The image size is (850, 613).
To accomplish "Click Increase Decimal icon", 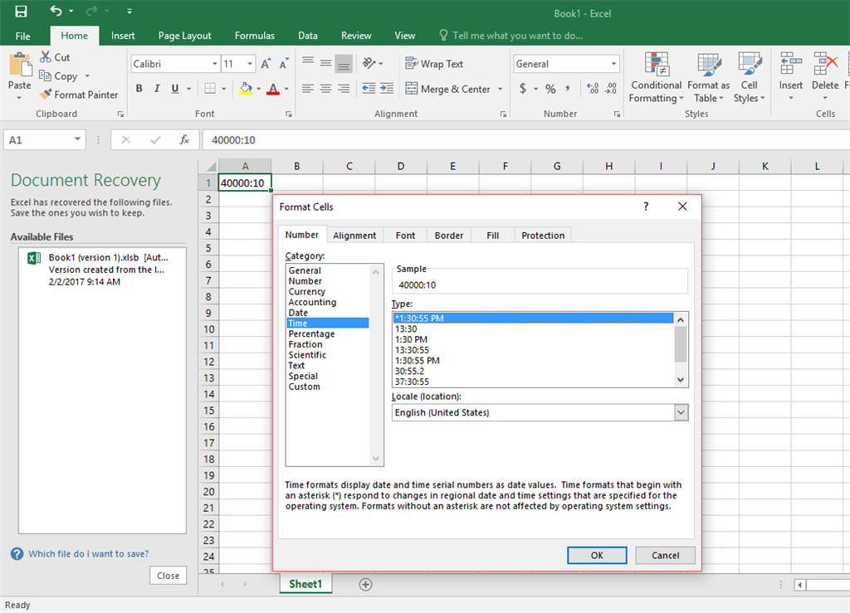I will (x=593, y=88).
